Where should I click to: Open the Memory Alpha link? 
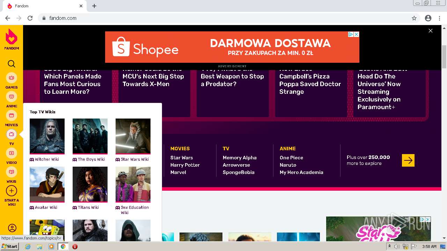(240, 158)
